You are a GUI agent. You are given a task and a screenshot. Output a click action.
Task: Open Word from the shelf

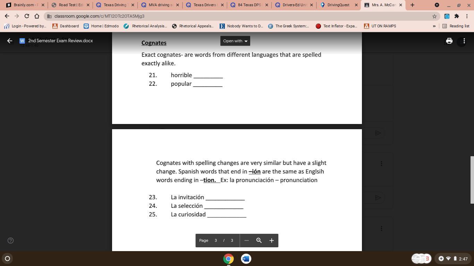click(x=246, y=259)
